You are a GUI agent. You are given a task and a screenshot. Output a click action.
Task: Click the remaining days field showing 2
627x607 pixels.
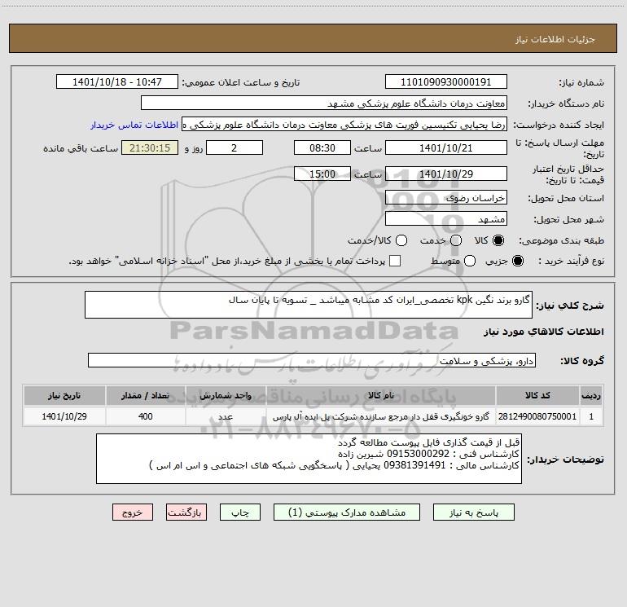click(x=235, y=147)
